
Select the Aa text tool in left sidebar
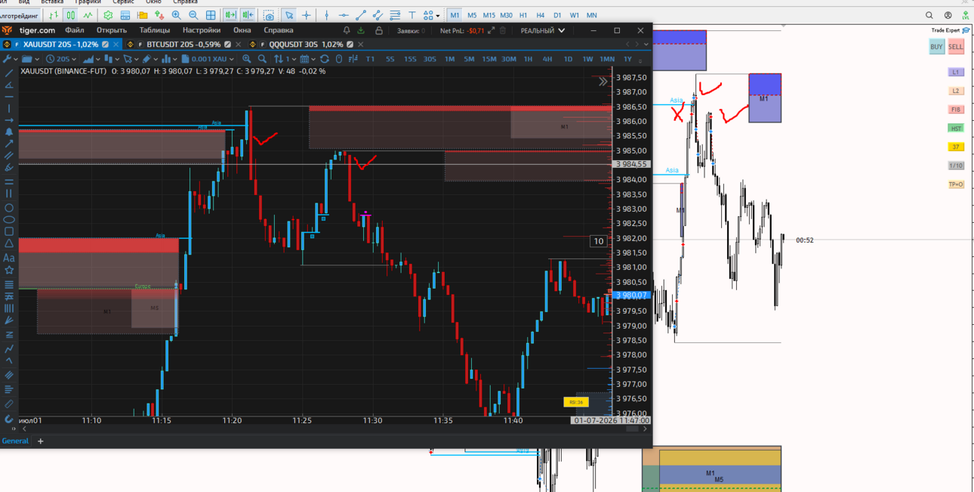tap(9, 258)
